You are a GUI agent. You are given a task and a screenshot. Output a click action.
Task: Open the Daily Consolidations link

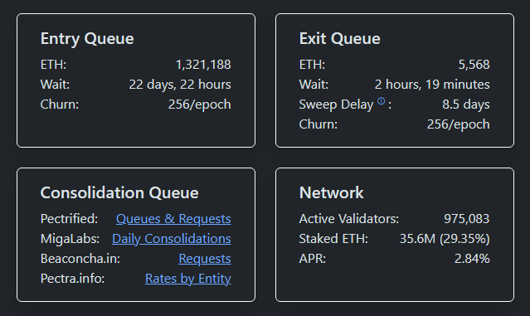coord(172,239)
